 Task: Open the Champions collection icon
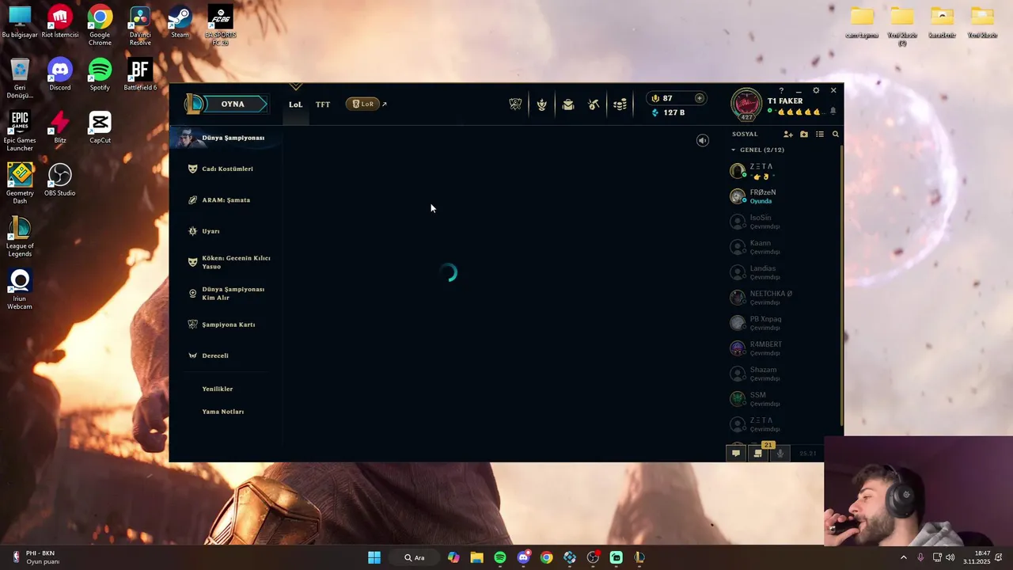point(541,104)
